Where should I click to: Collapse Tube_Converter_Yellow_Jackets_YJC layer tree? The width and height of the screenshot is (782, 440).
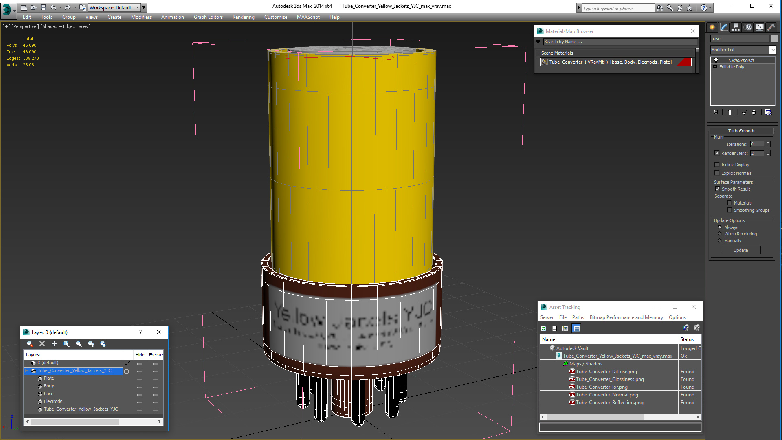click(x=27, y=371)
